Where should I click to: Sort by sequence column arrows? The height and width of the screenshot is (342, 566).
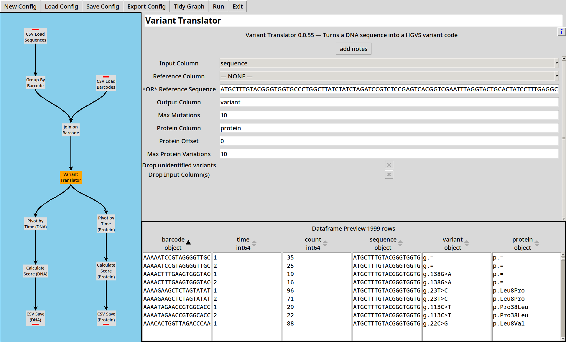(x=400, y=243)
